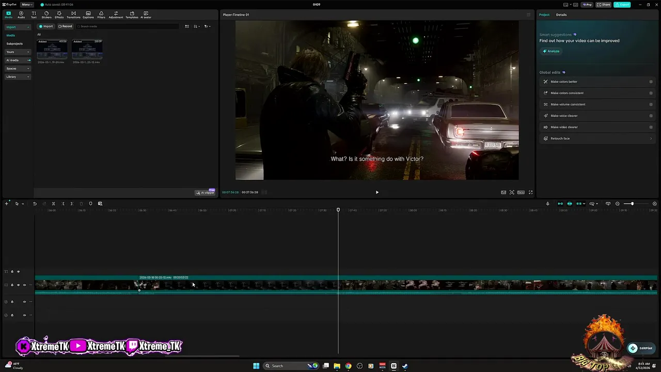This screenshot has width=661, height=372.
Task: Lock the text track
Action: coord(12,272)
